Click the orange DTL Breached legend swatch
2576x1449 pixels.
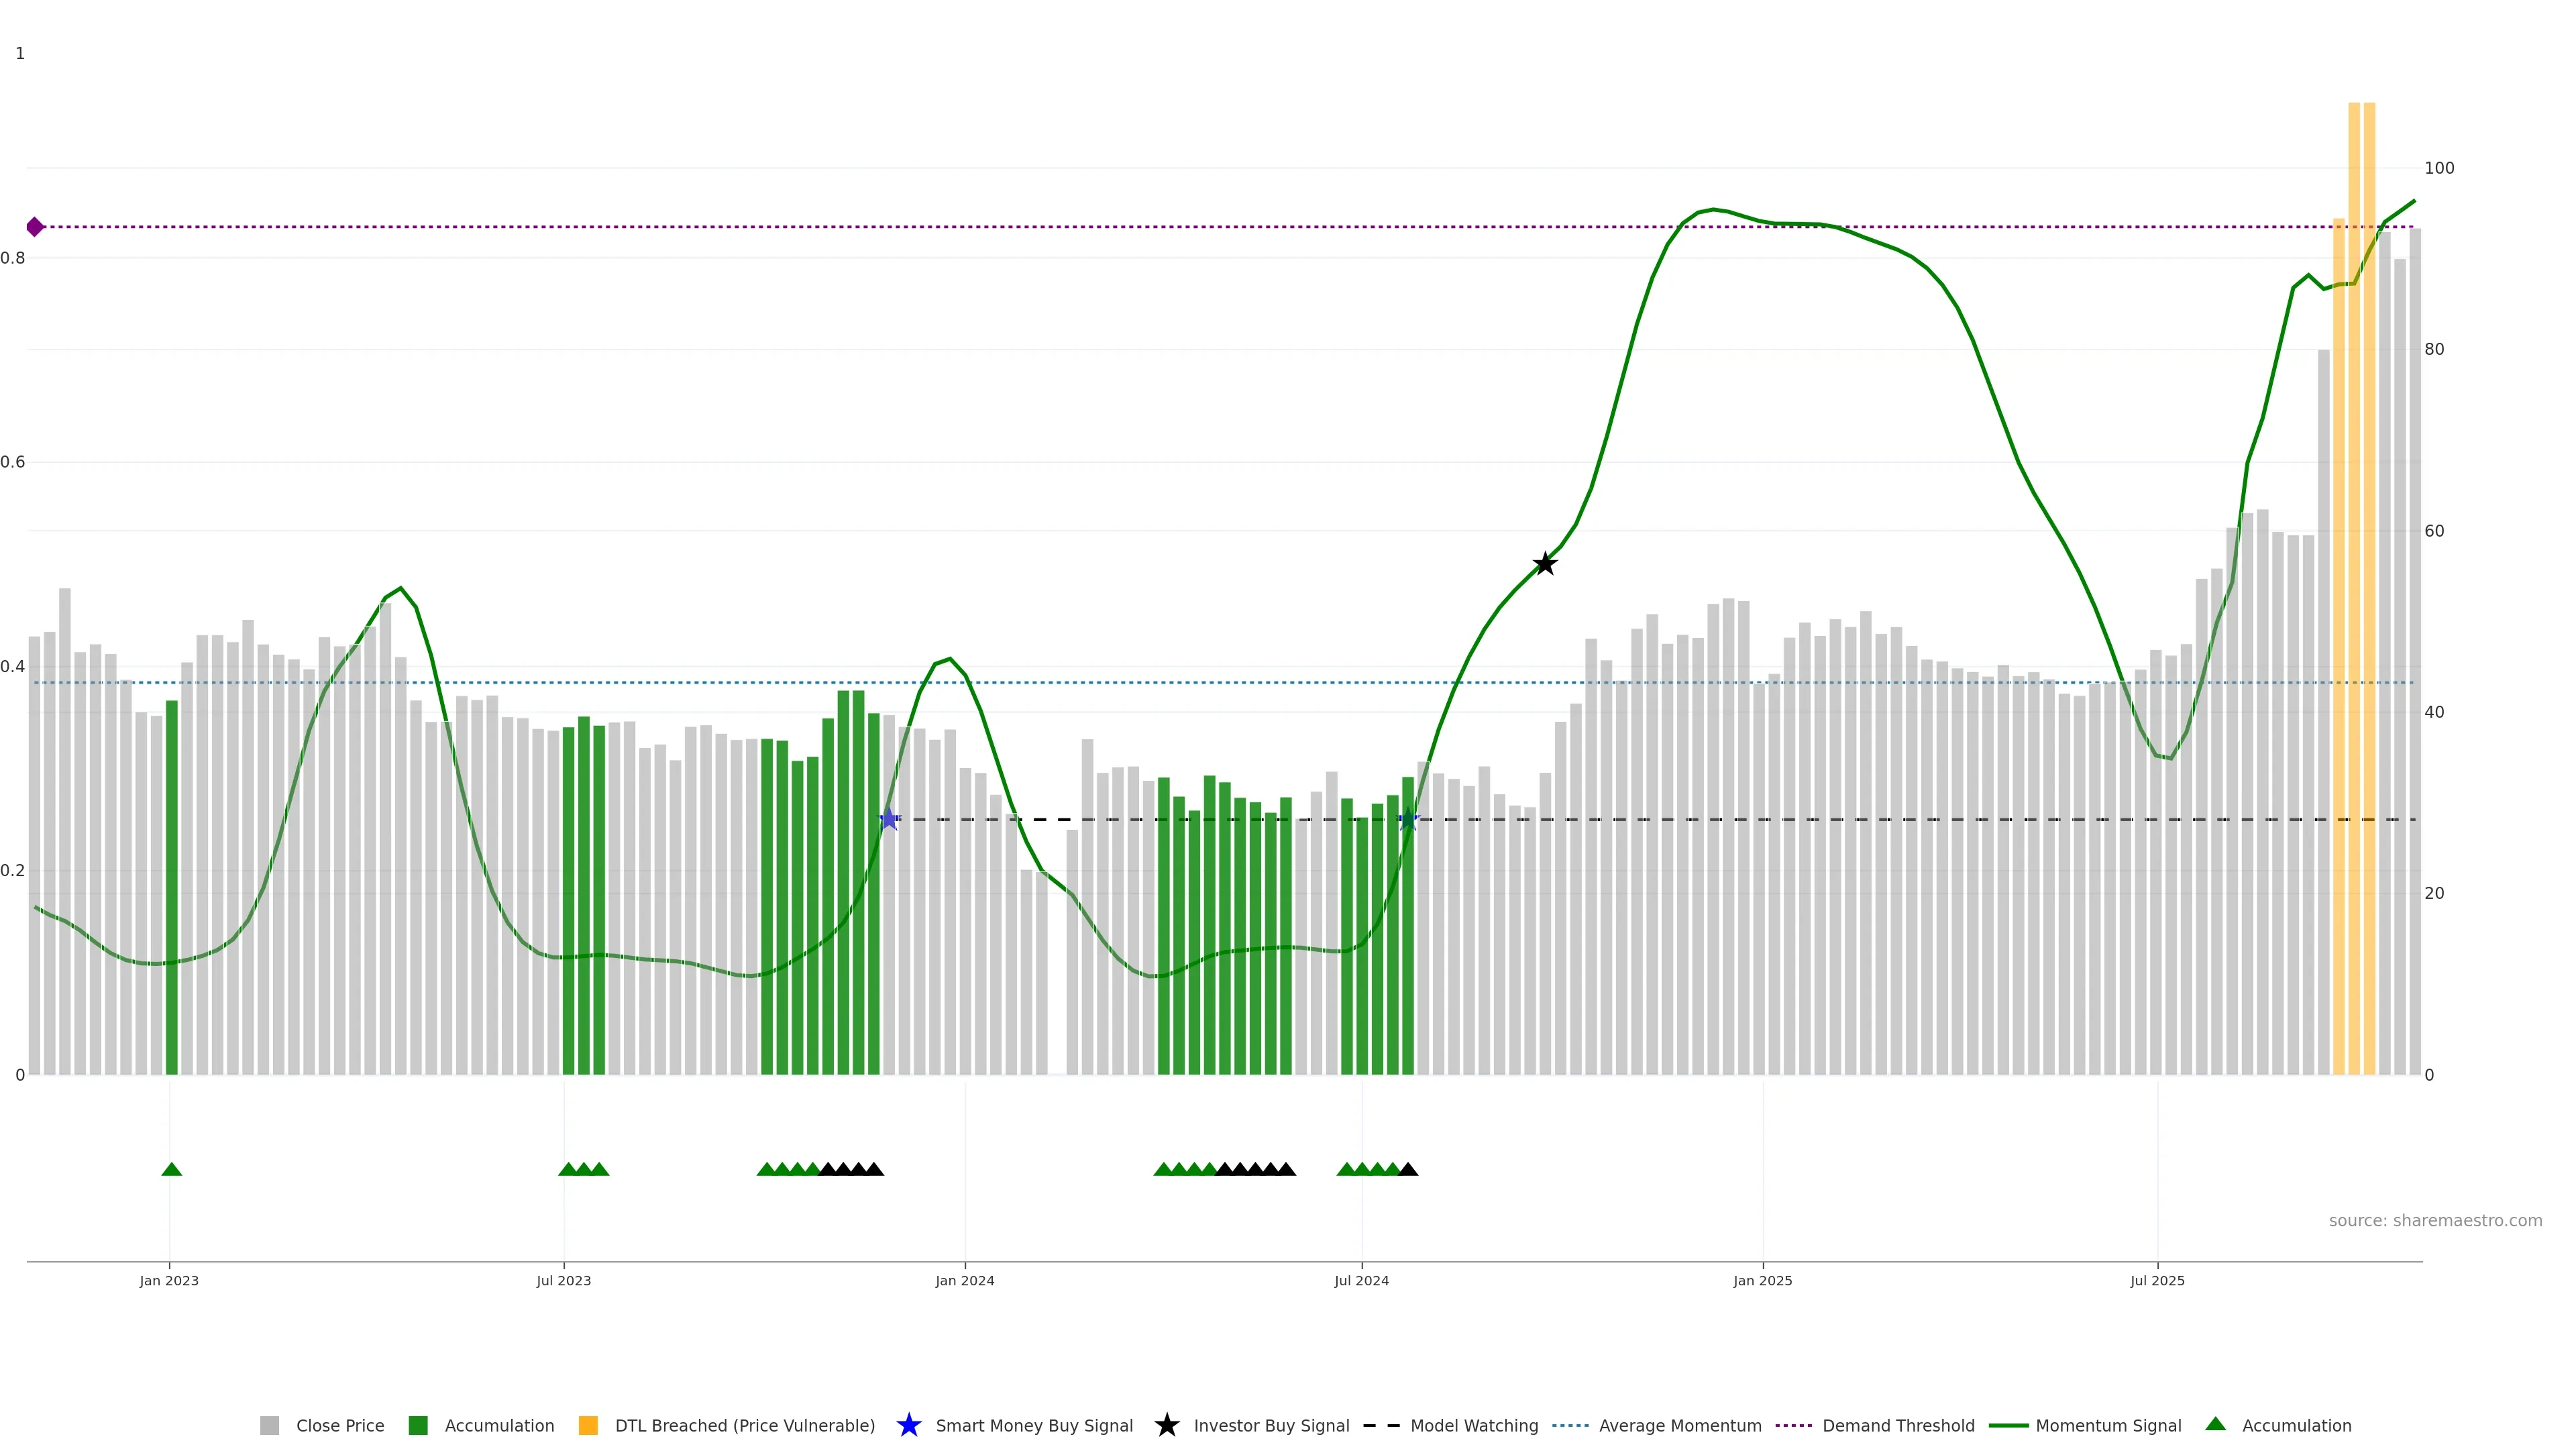coord(588,1425)
